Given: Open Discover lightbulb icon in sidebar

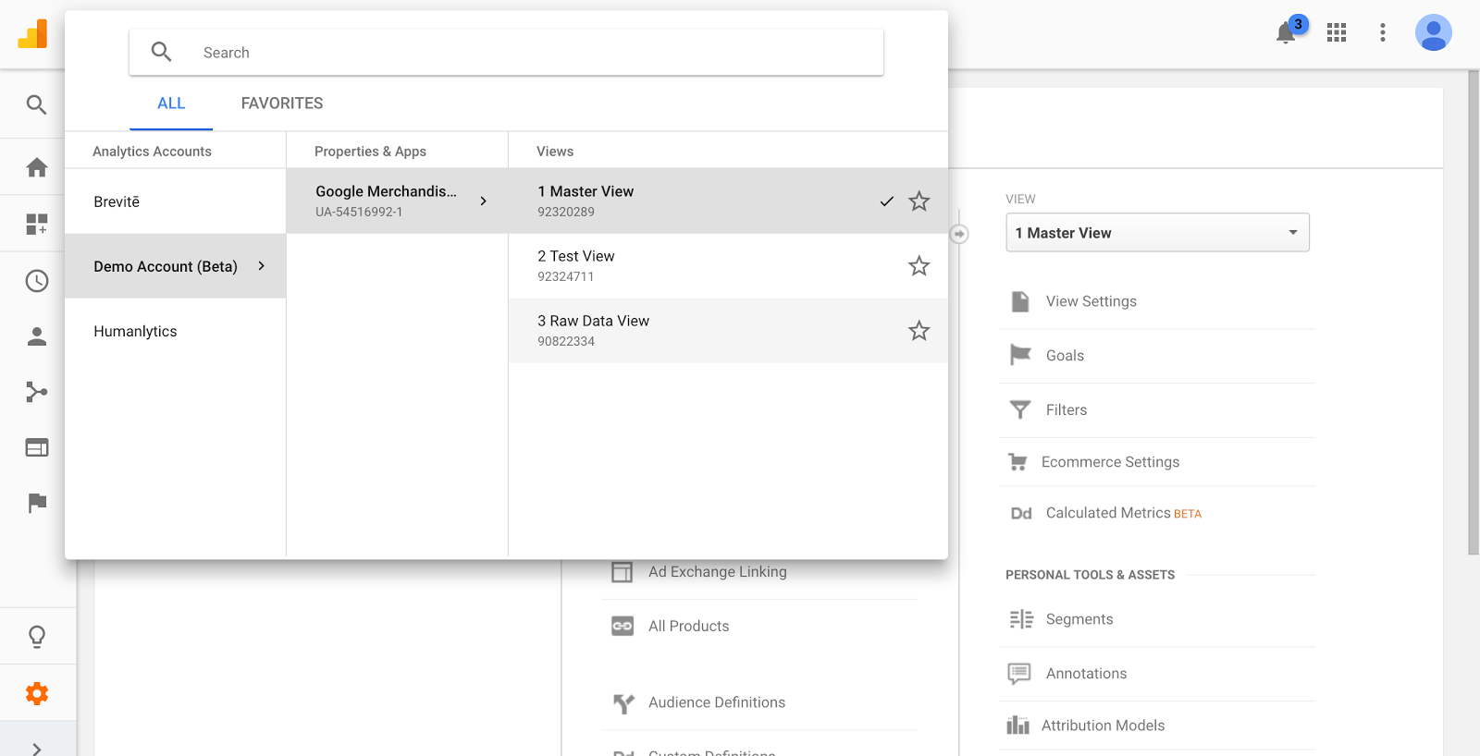Looking at the screenshot, I should point(37,636).
